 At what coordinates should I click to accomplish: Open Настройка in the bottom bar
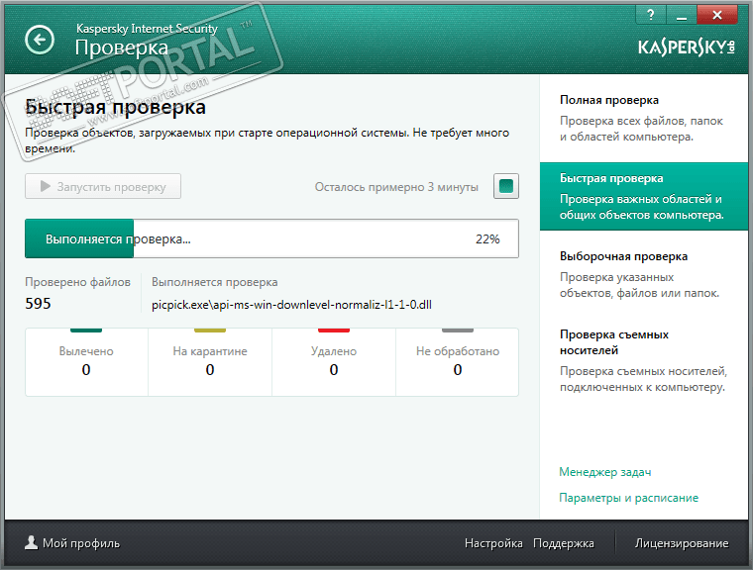coord(493,543)
